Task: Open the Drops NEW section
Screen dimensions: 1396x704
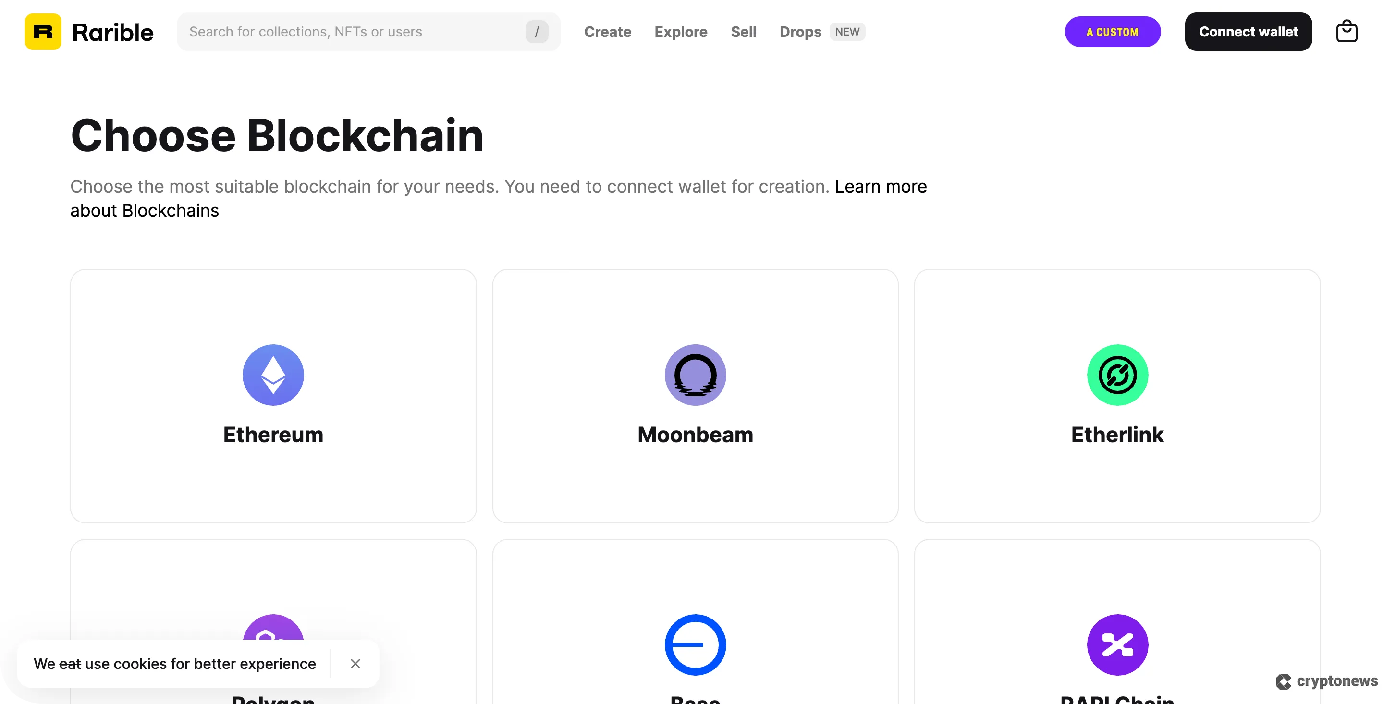Action: [x=800, y=32]
